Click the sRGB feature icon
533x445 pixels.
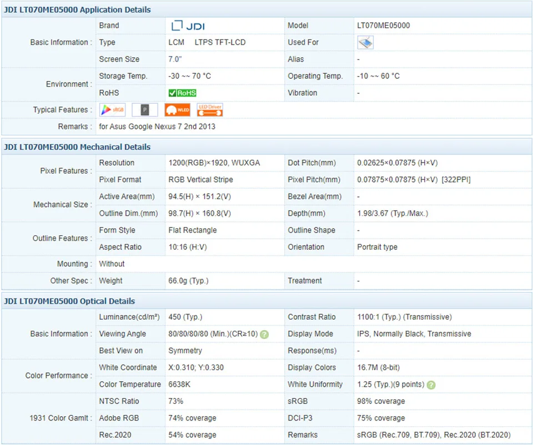tap(113, 110)
